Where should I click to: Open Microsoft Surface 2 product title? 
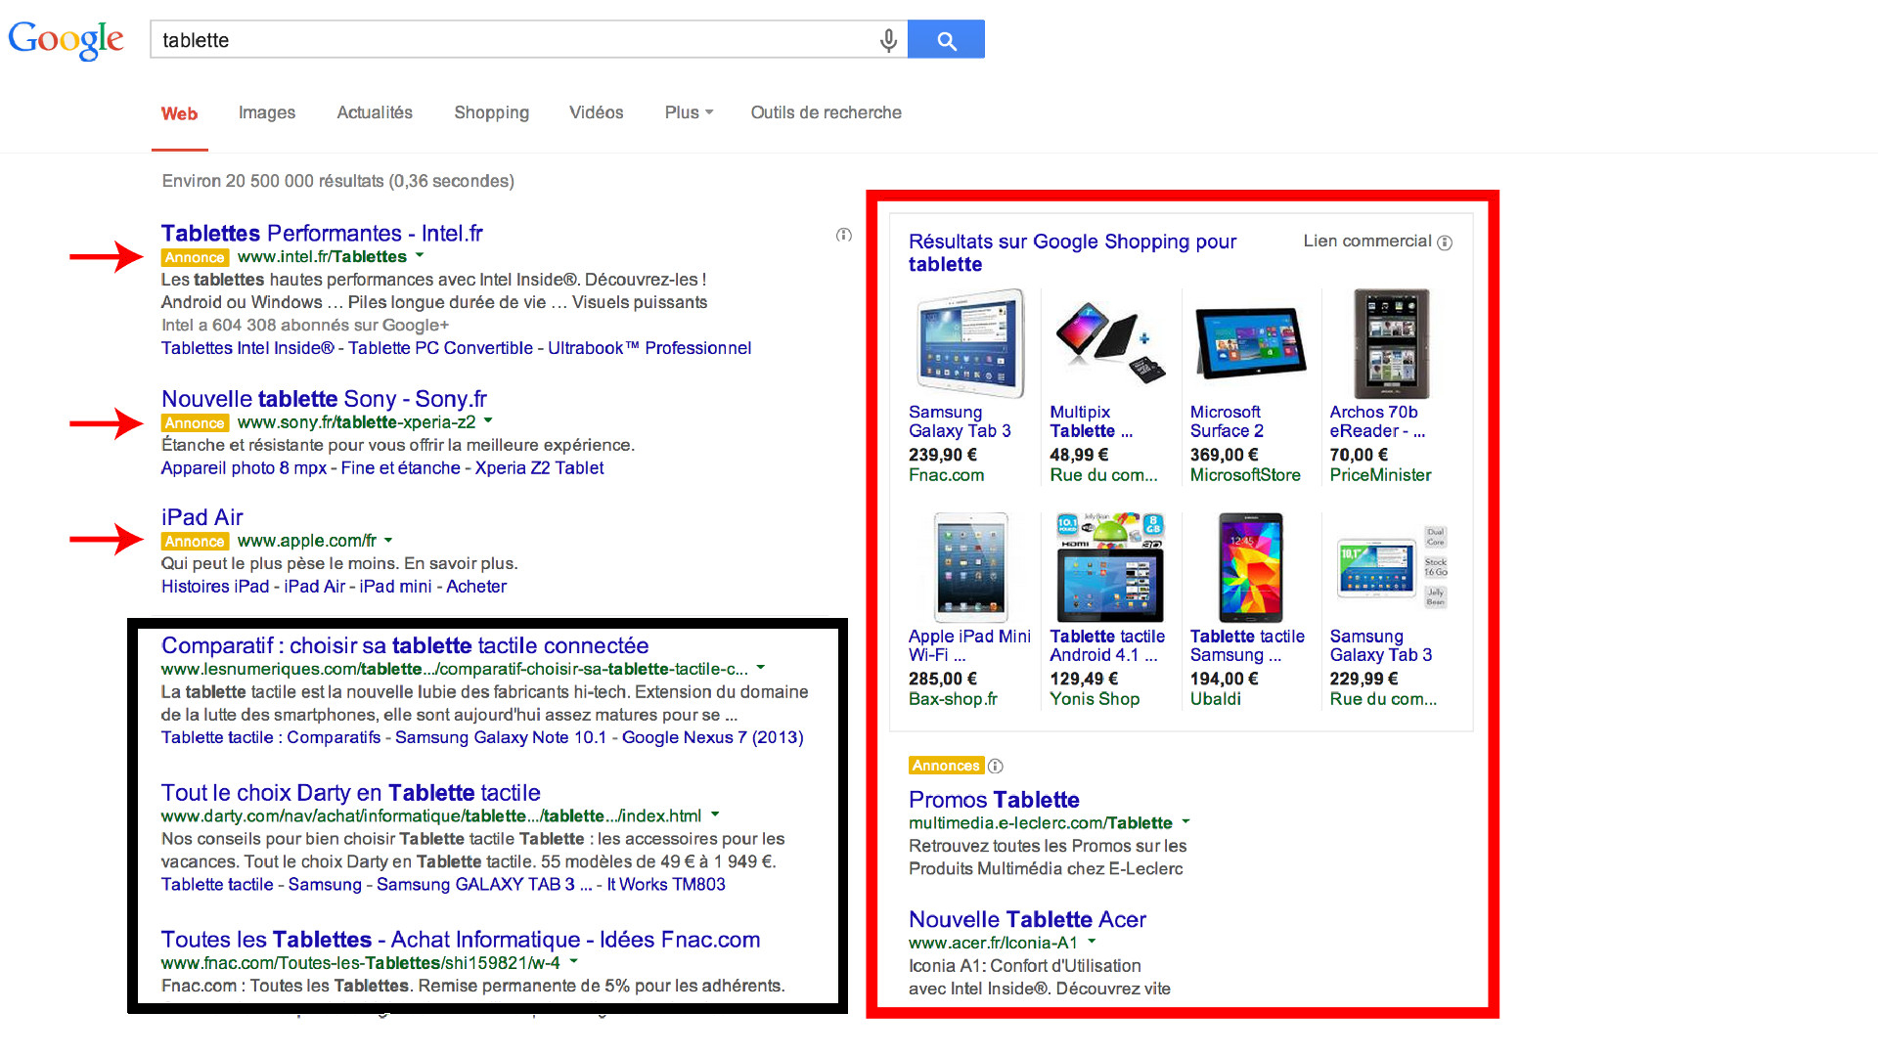pyautogui.click(x=1227, y=421)
